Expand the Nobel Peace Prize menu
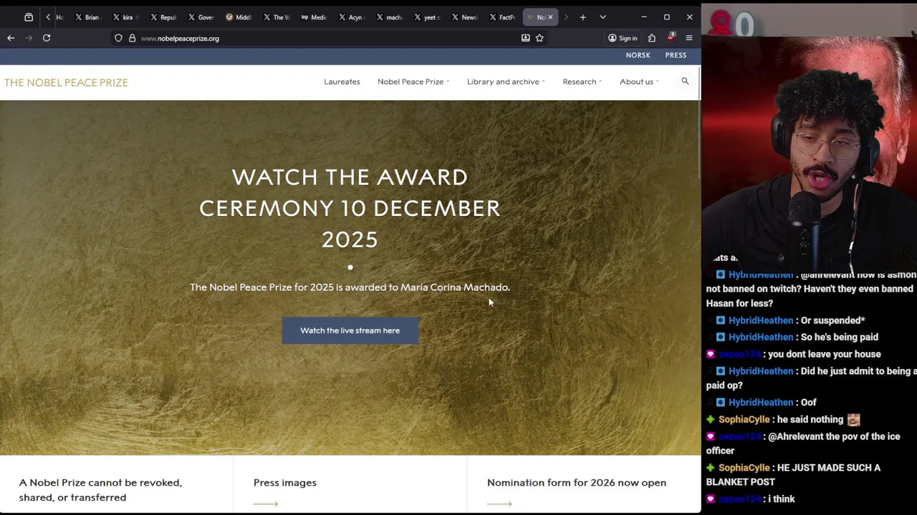The width and height of the screenshot is (917, 515). click(413, 82)
